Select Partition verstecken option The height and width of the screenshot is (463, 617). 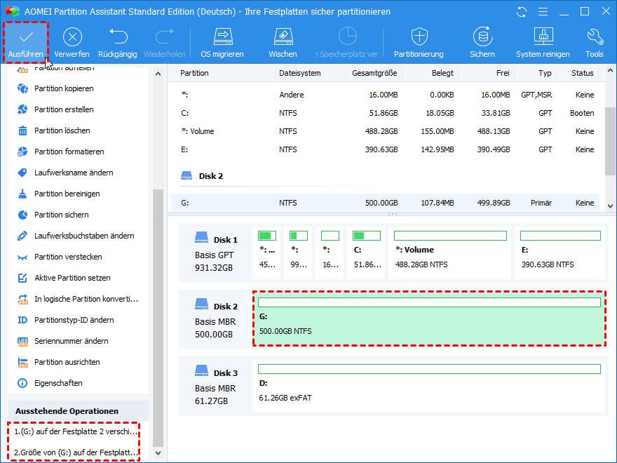[x=68, y=257]
